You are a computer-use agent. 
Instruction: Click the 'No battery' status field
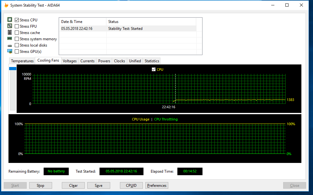56,171
